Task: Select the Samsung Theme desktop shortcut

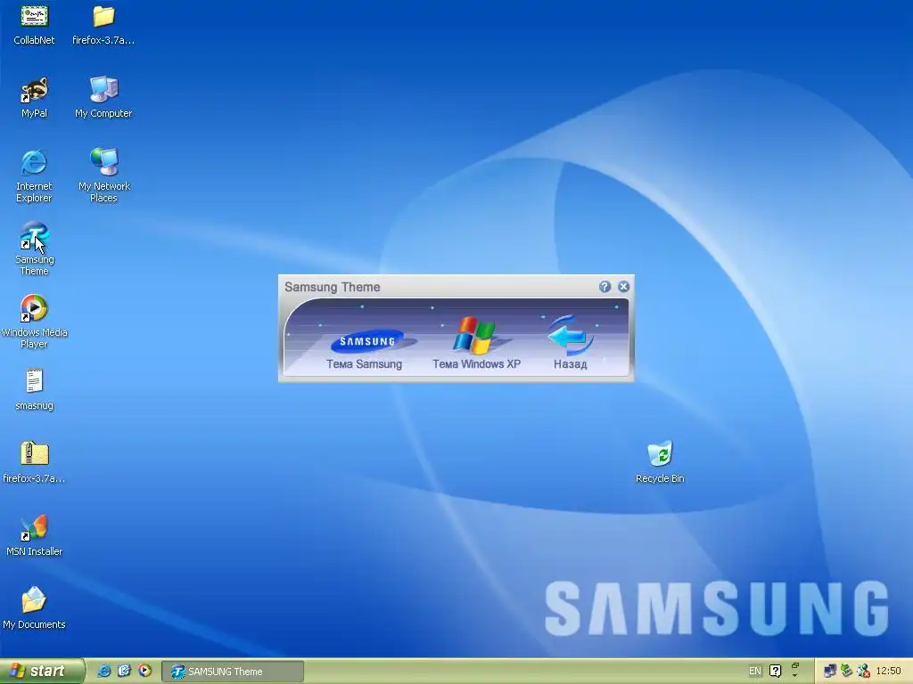Action: pyautogui.click(x=34, y=249)
